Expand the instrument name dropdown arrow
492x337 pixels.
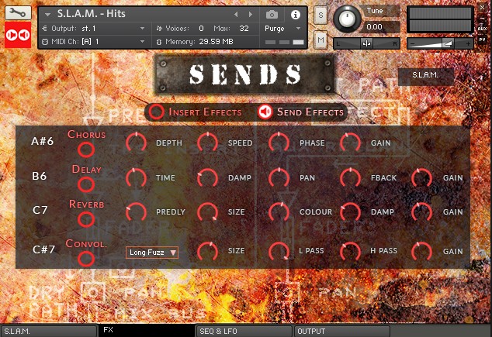47,15
